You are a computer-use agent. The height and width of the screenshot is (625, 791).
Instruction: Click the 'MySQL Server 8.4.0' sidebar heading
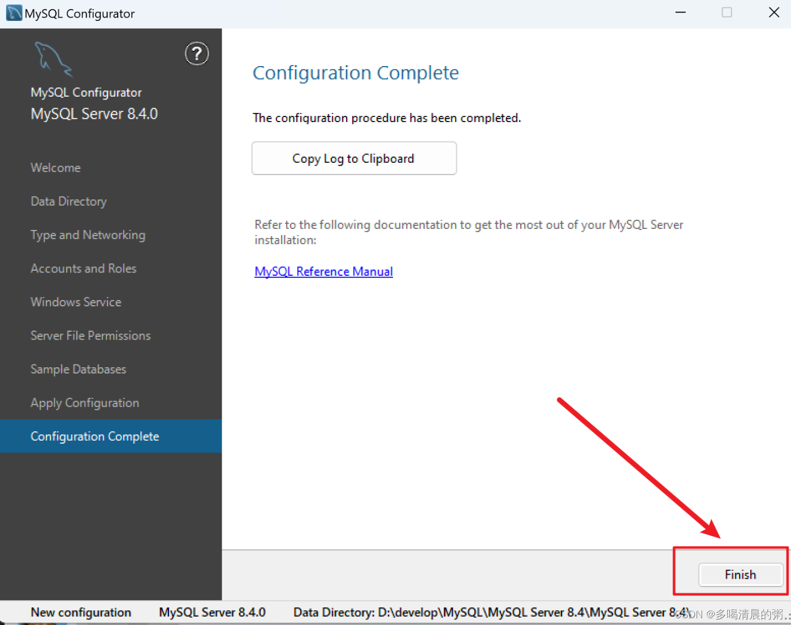tap(94, 114)
